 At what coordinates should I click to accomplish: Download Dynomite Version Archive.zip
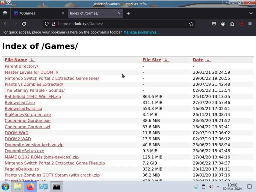click(34, 145)
